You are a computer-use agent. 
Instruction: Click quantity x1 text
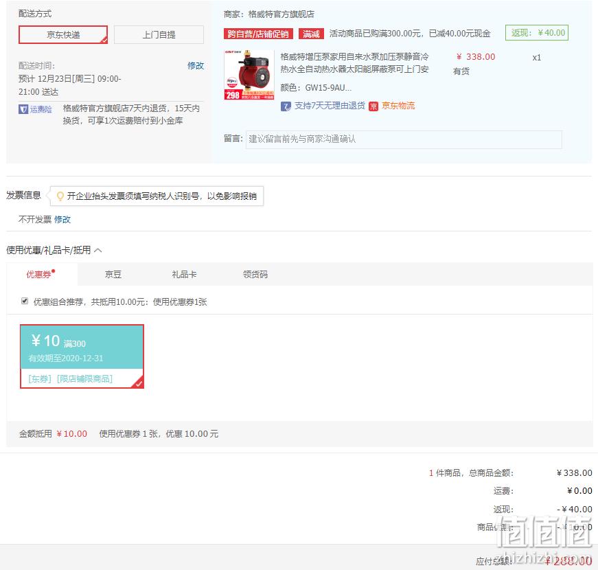pos(537,58)
